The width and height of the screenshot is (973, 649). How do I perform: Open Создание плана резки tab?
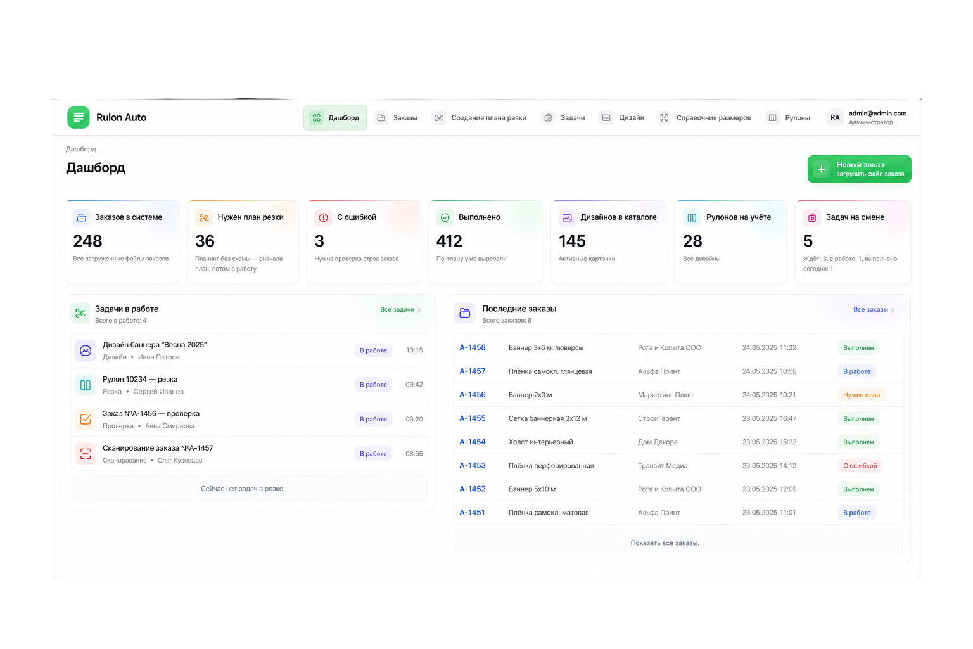pos(480,118)
